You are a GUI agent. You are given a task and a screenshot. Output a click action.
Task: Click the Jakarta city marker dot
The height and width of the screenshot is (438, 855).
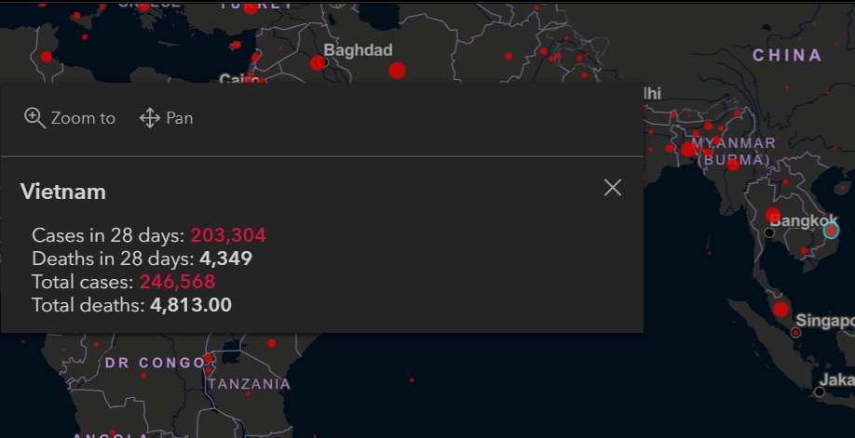[x=819, y=392]
